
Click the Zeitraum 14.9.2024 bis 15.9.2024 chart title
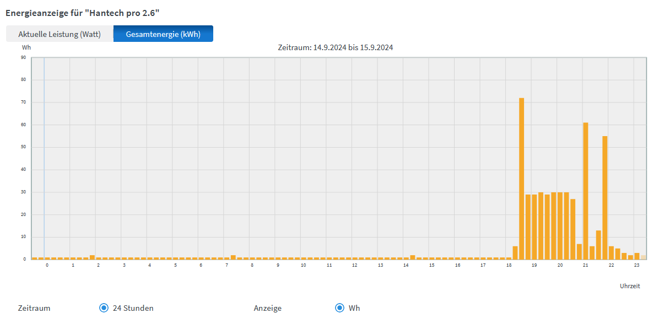pos(335,47)
